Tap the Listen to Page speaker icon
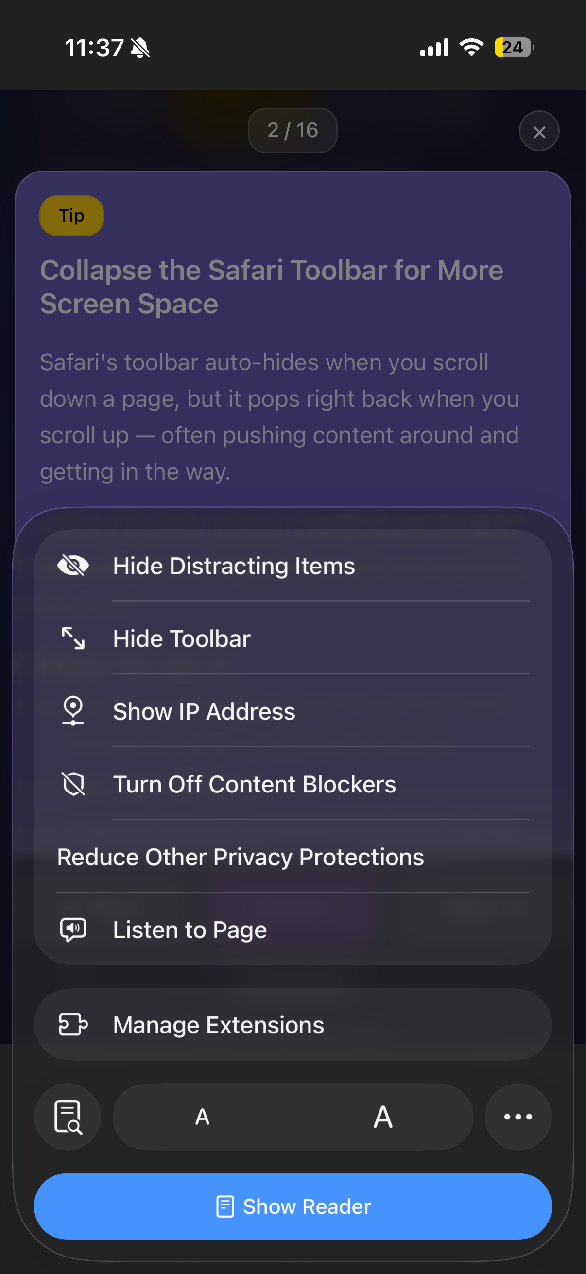This screenshot has height=1274, width=586. 73,929
